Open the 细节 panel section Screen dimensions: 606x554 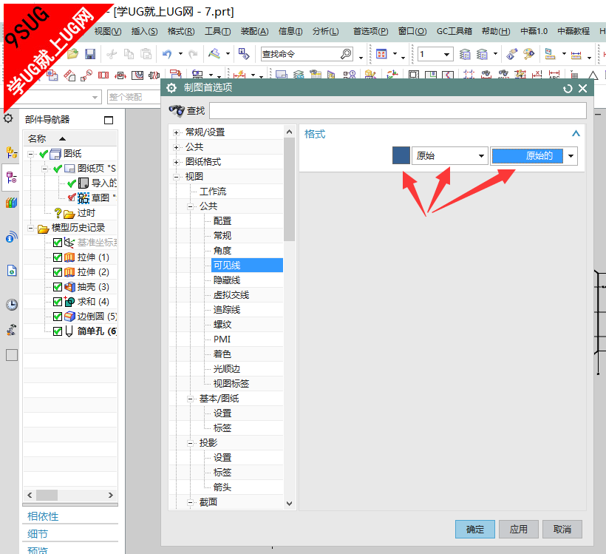38,534
